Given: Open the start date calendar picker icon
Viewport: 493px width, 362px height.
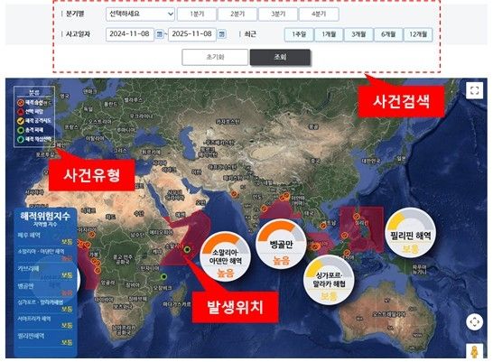Looking at the screenshot, I should pos(160,34).
